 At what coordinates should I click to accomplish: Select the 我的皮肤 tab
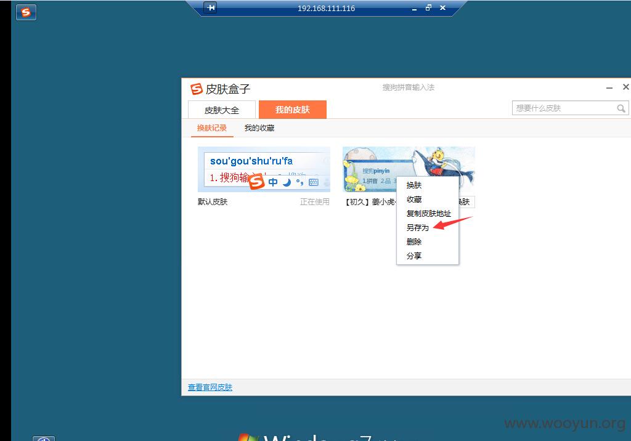click(293, 110)
